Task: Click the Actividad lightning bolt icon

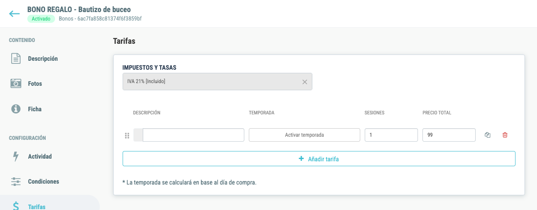Action: [16, 156]
